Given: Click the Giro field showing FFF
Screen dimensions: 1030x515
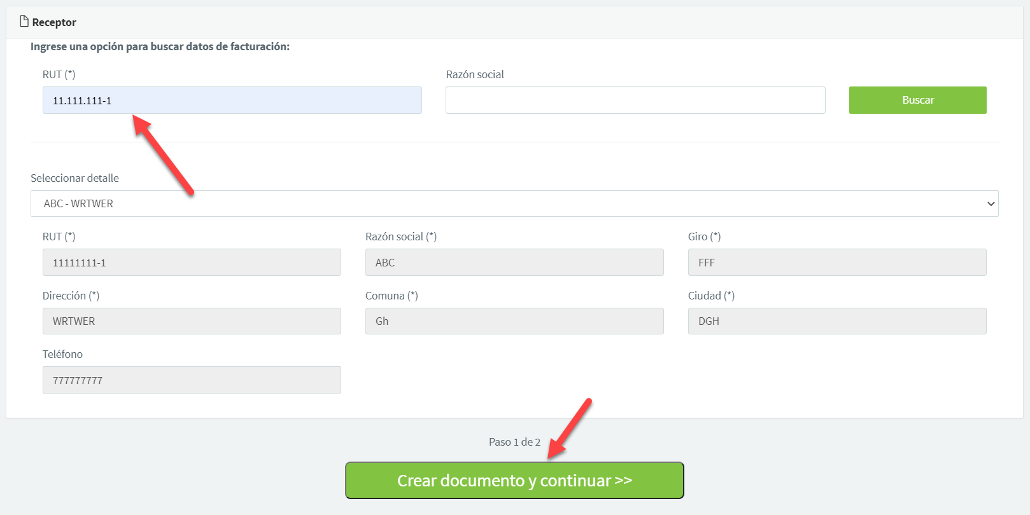Looking at the screenshot, I should (836, 263).
